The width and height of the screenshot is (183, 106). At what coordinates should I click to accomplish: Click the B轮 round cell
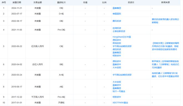tap(61, 64)
